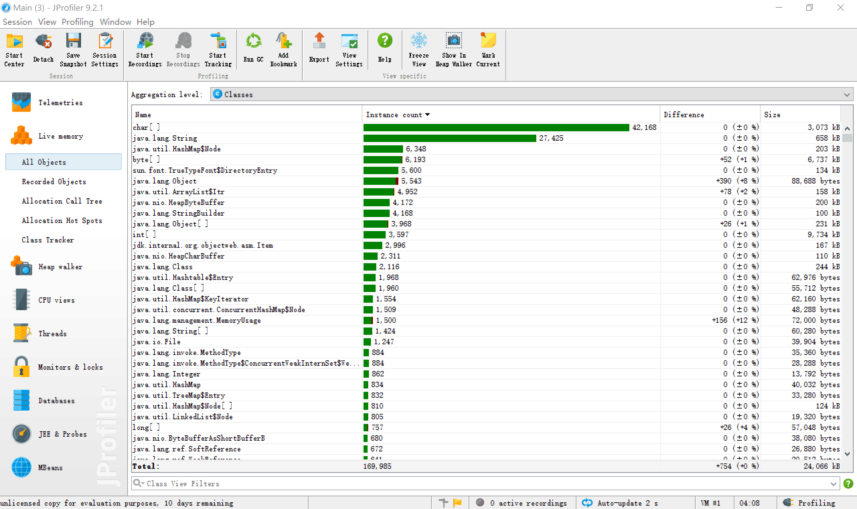
Task: Open Class View Filters history dropdown arrow
Action: (833, 484)
